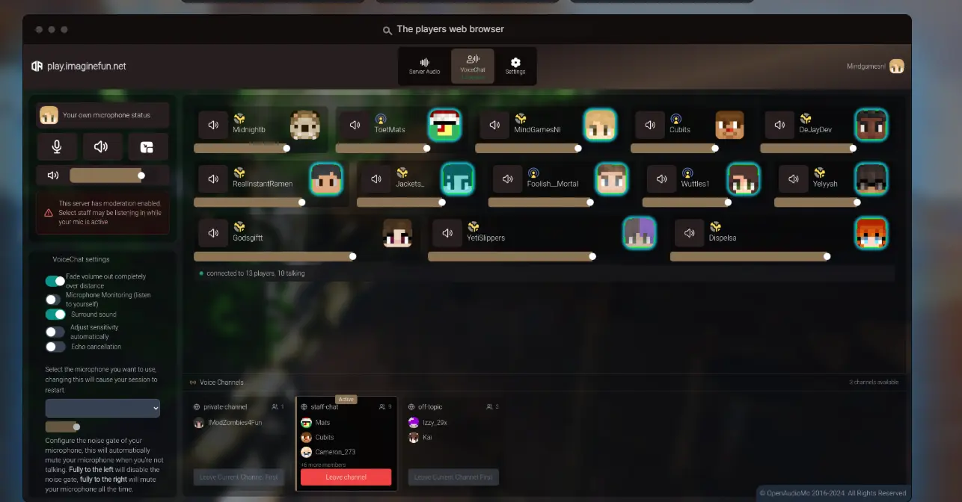The width and height of the screenshot is (962, 502).
Task: Mute RealInstantRamen speaker icon
Action: coord(213,179)
